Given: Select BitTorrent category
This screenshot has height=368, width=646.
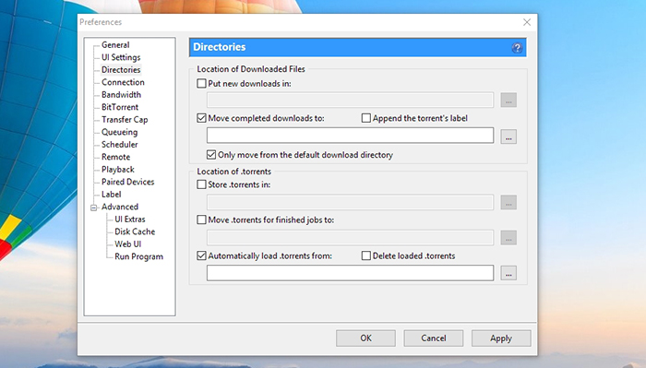Looking at the screenshot, I should pos(120,107).
